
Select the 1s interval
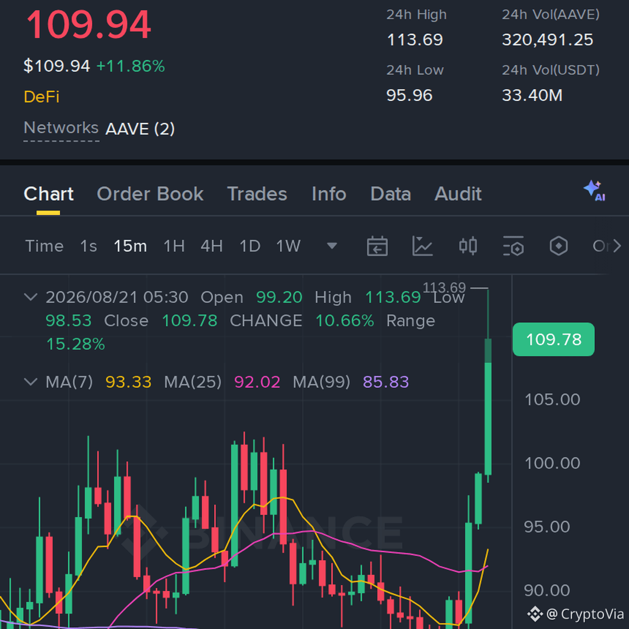(89, 246)
